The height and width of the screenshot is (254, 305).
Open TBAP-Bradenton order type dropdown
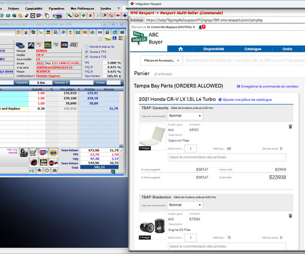185,205
